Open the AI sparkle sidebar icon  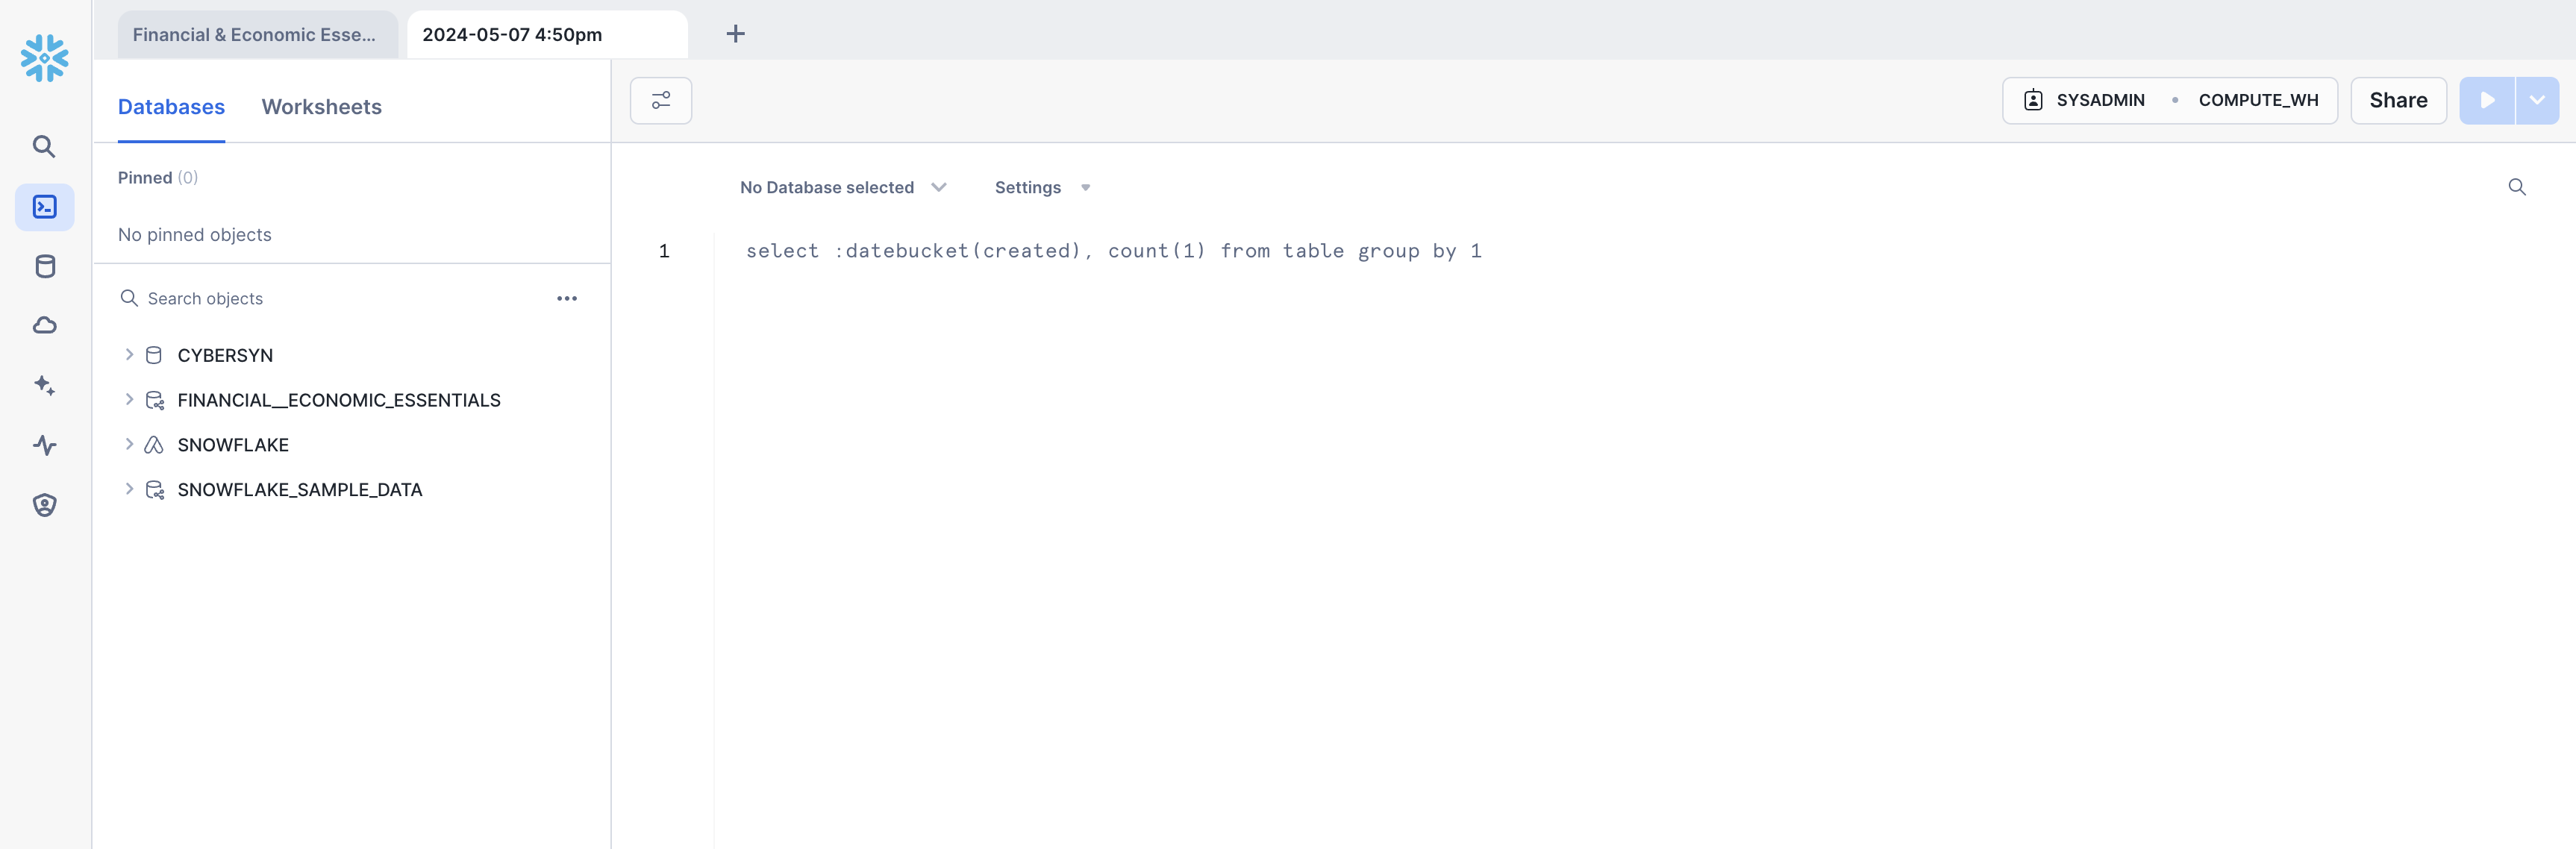(44, 385)
